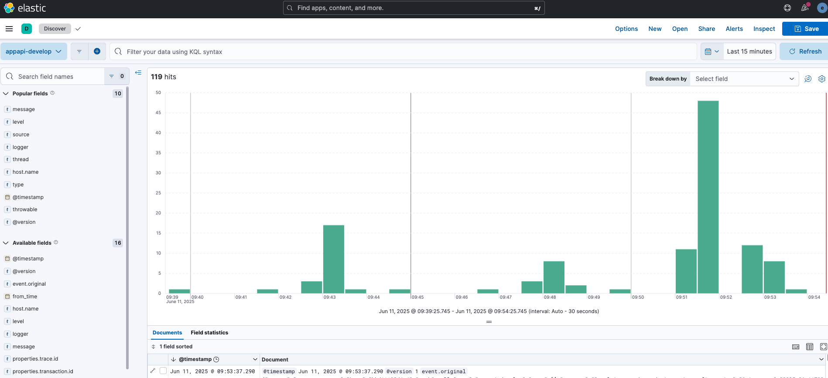Open chart settings gear icon
828x378 pixels.
(822, 79)
